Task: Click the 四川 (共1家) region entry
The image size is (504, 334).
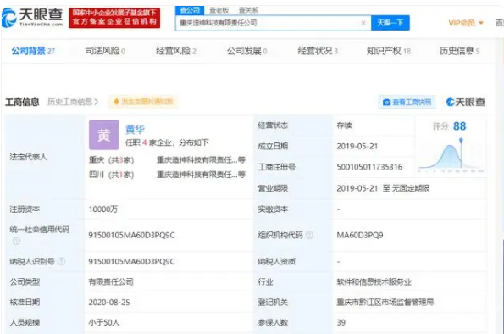Action: click(x=111, y=175)
